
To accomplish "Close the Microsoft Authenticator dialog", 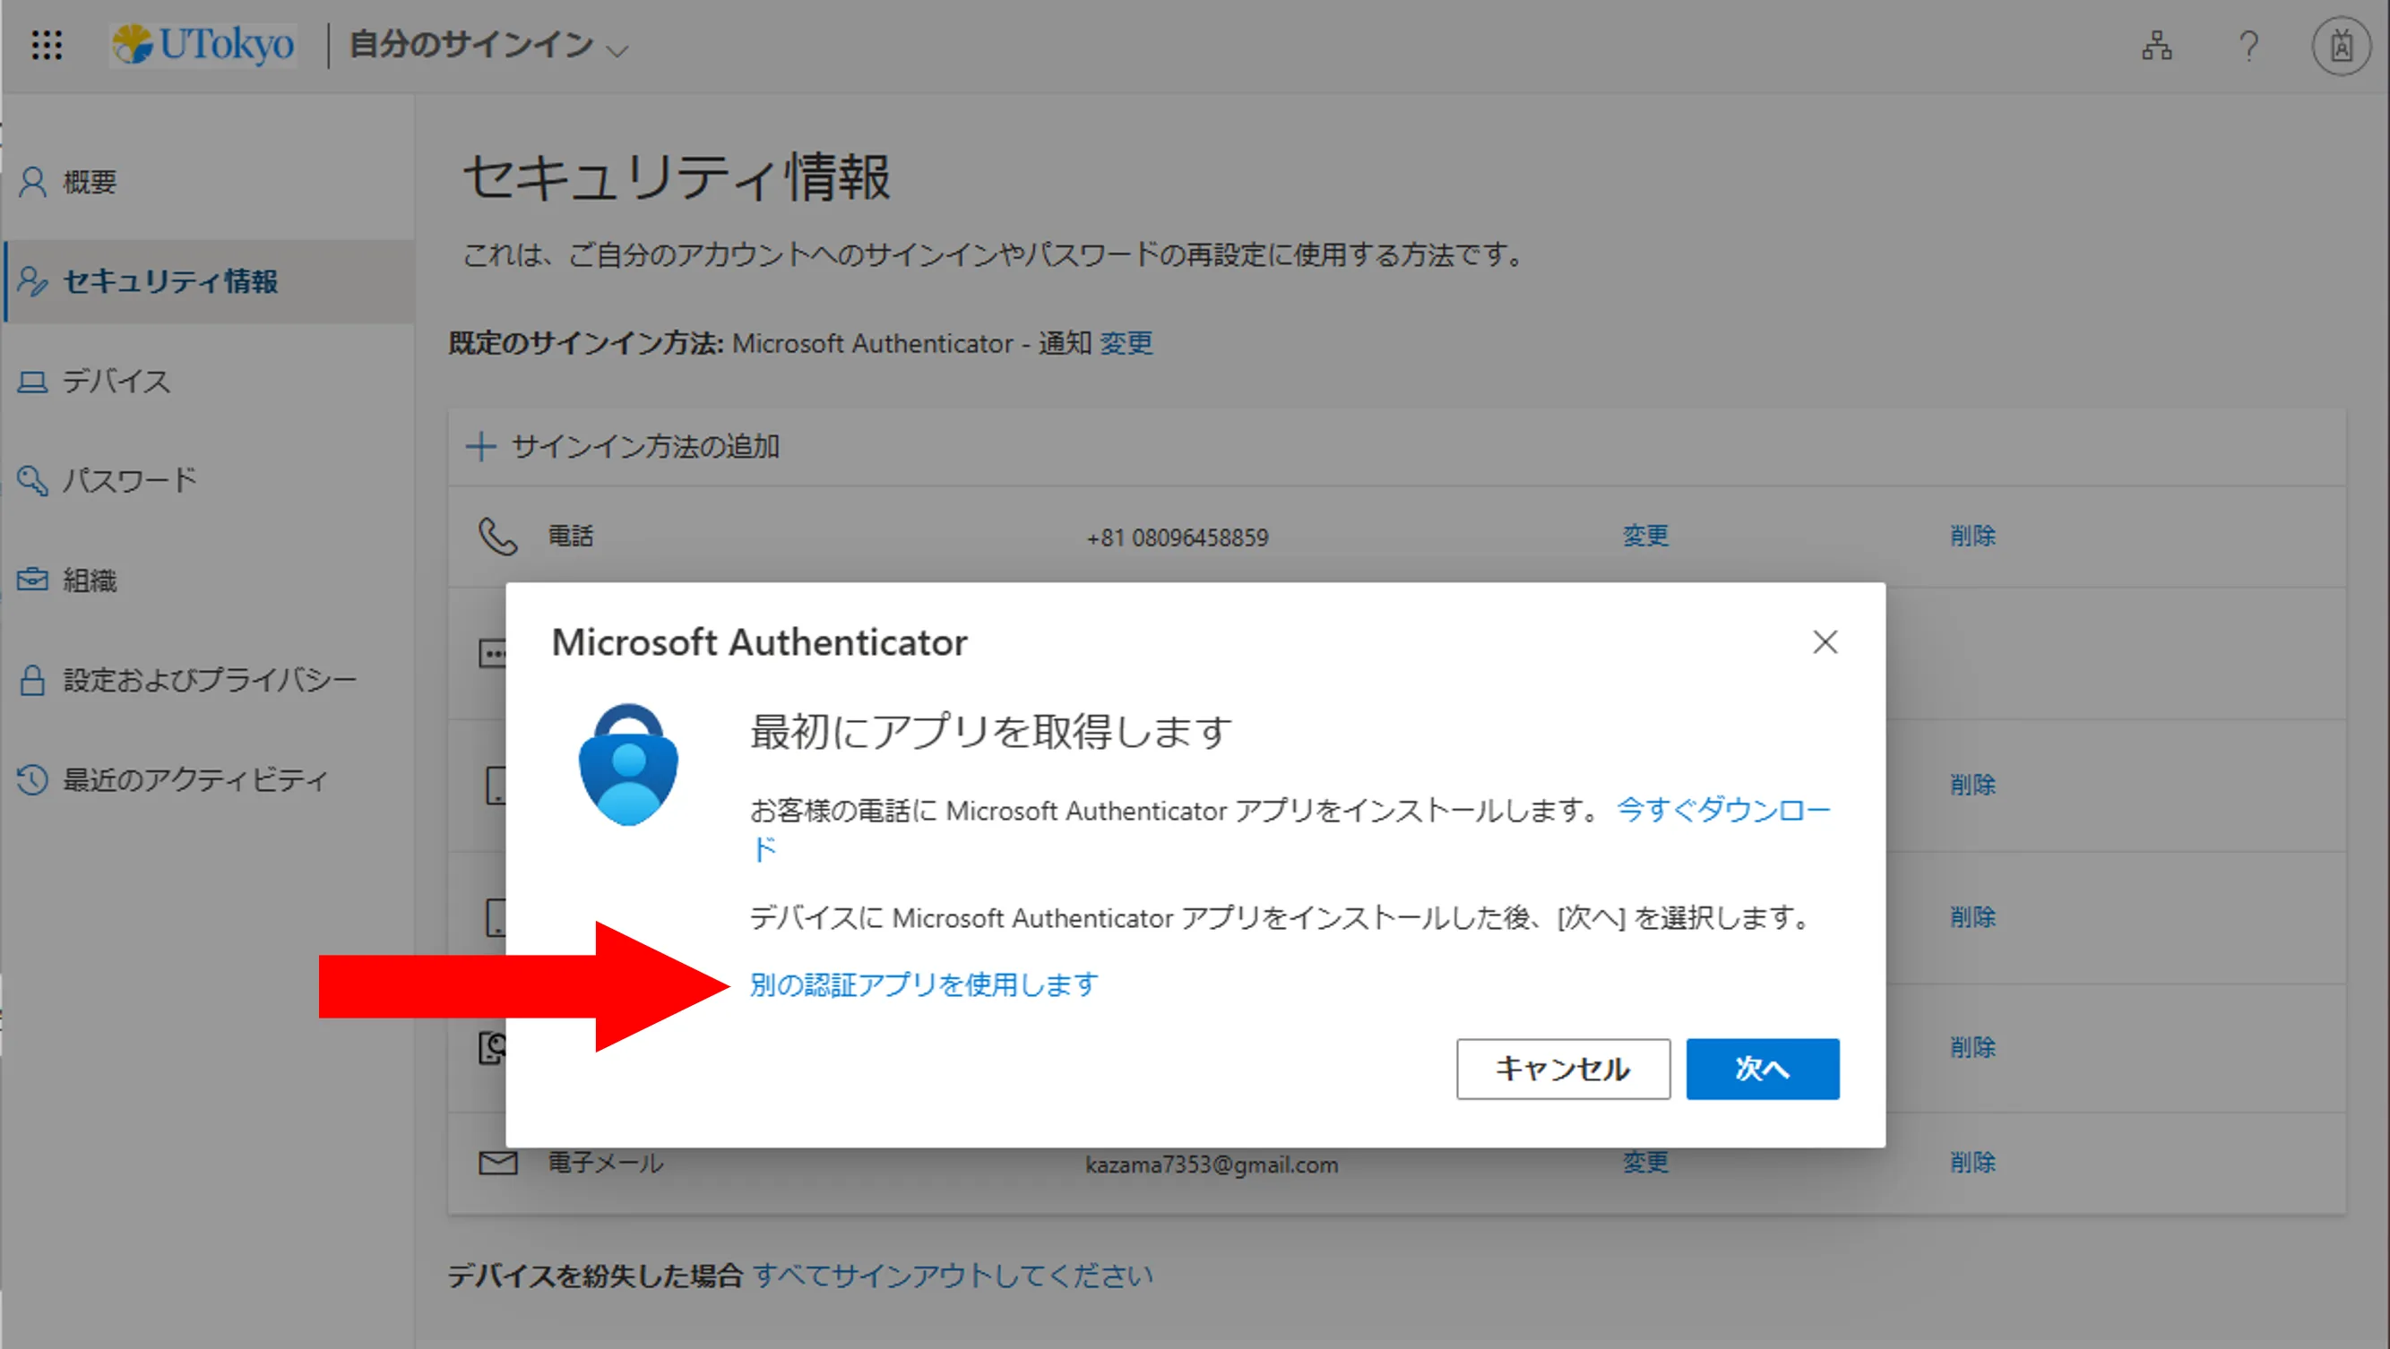I will pyautogui.click(x=1824, y=641).
